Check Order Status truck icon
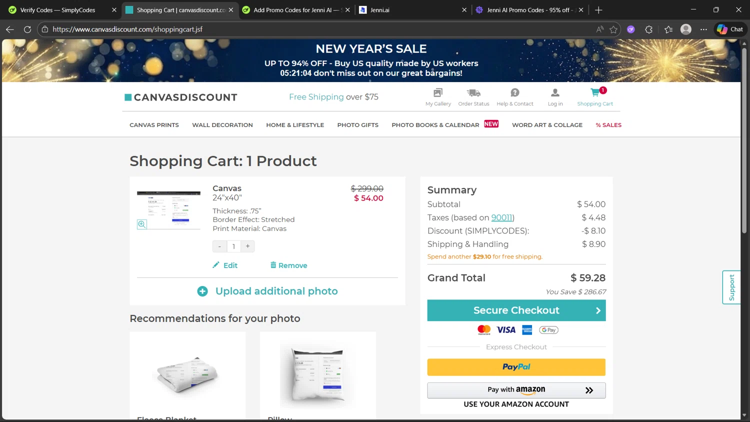Screen dimensions: 750x422 tap(473, 93)
